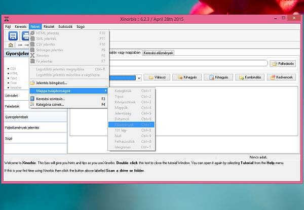This screenshot has height=210, width=304.
Task: Close the open Nézet menu
Action: click(x=35, y=26)
